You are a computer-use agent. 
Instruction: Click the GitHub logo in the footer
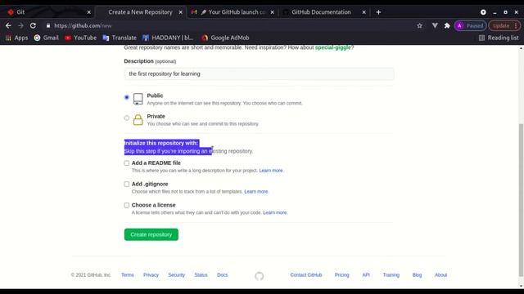point(259,276)
